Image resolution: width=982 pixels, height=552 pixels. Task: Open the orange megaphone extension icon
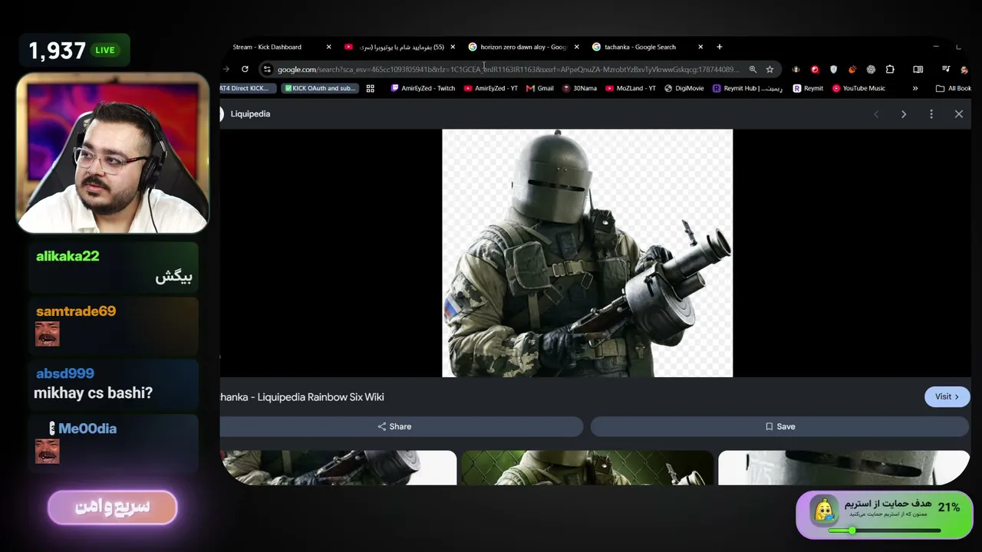coord(852,69)
